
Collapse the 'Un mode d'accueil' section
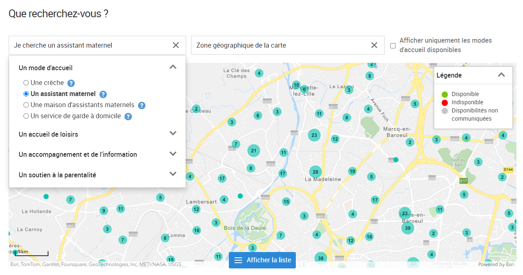pos(173,67)
